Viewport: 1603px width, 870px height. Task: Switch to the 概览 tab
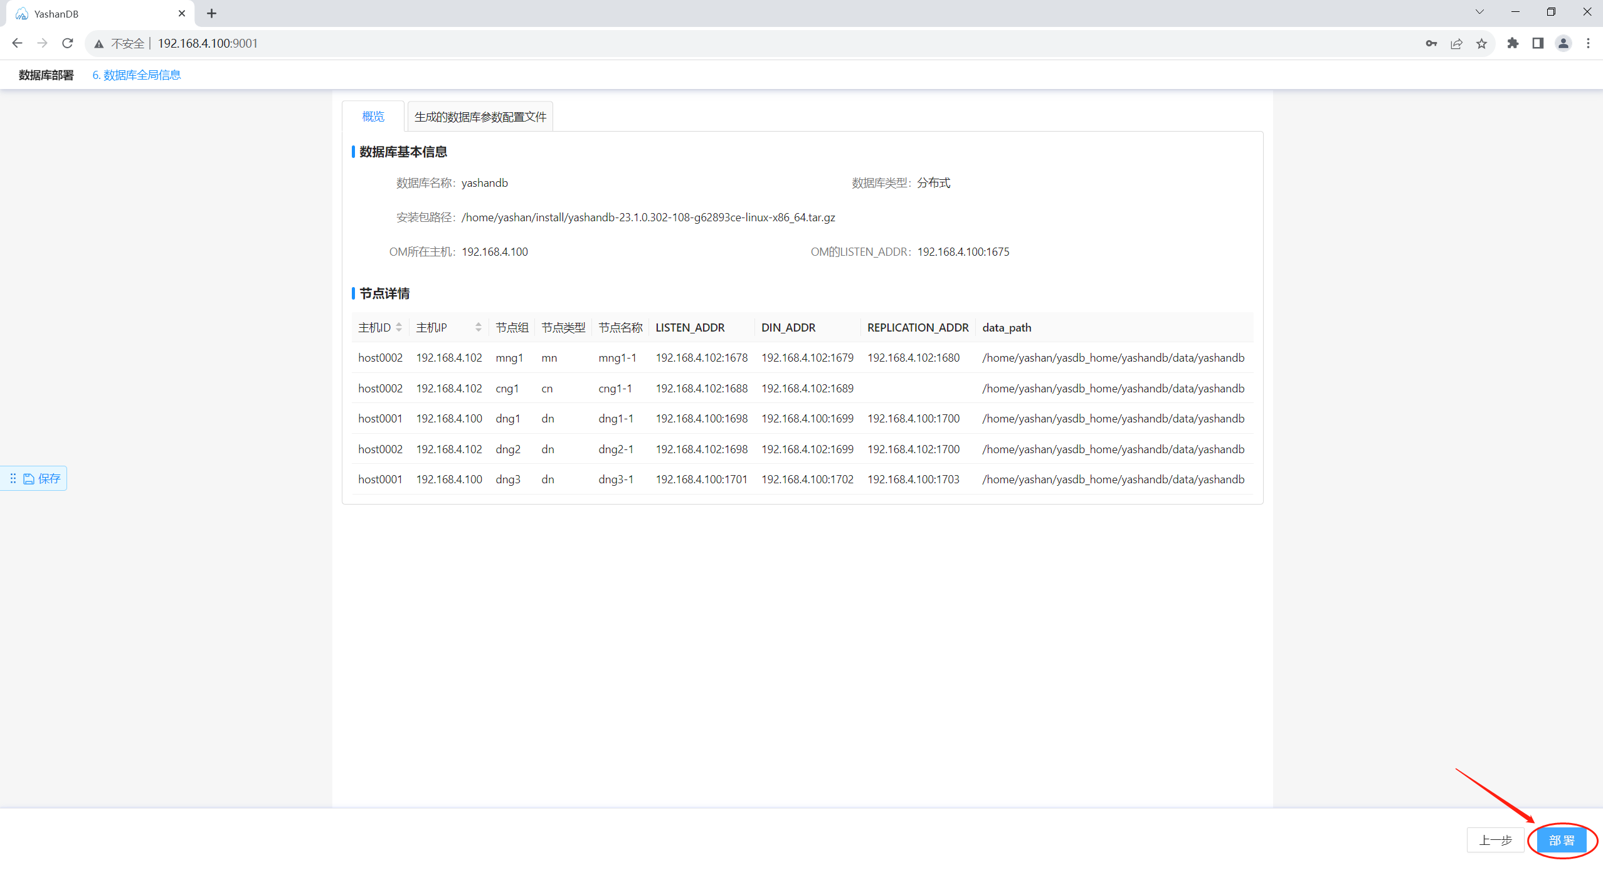coord(373,117)
